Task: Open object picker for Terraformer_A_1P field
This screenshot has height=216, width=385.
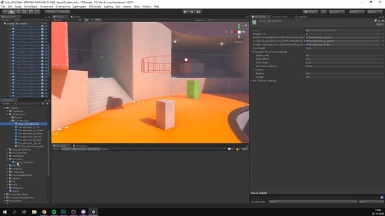Action: (383, 44)
